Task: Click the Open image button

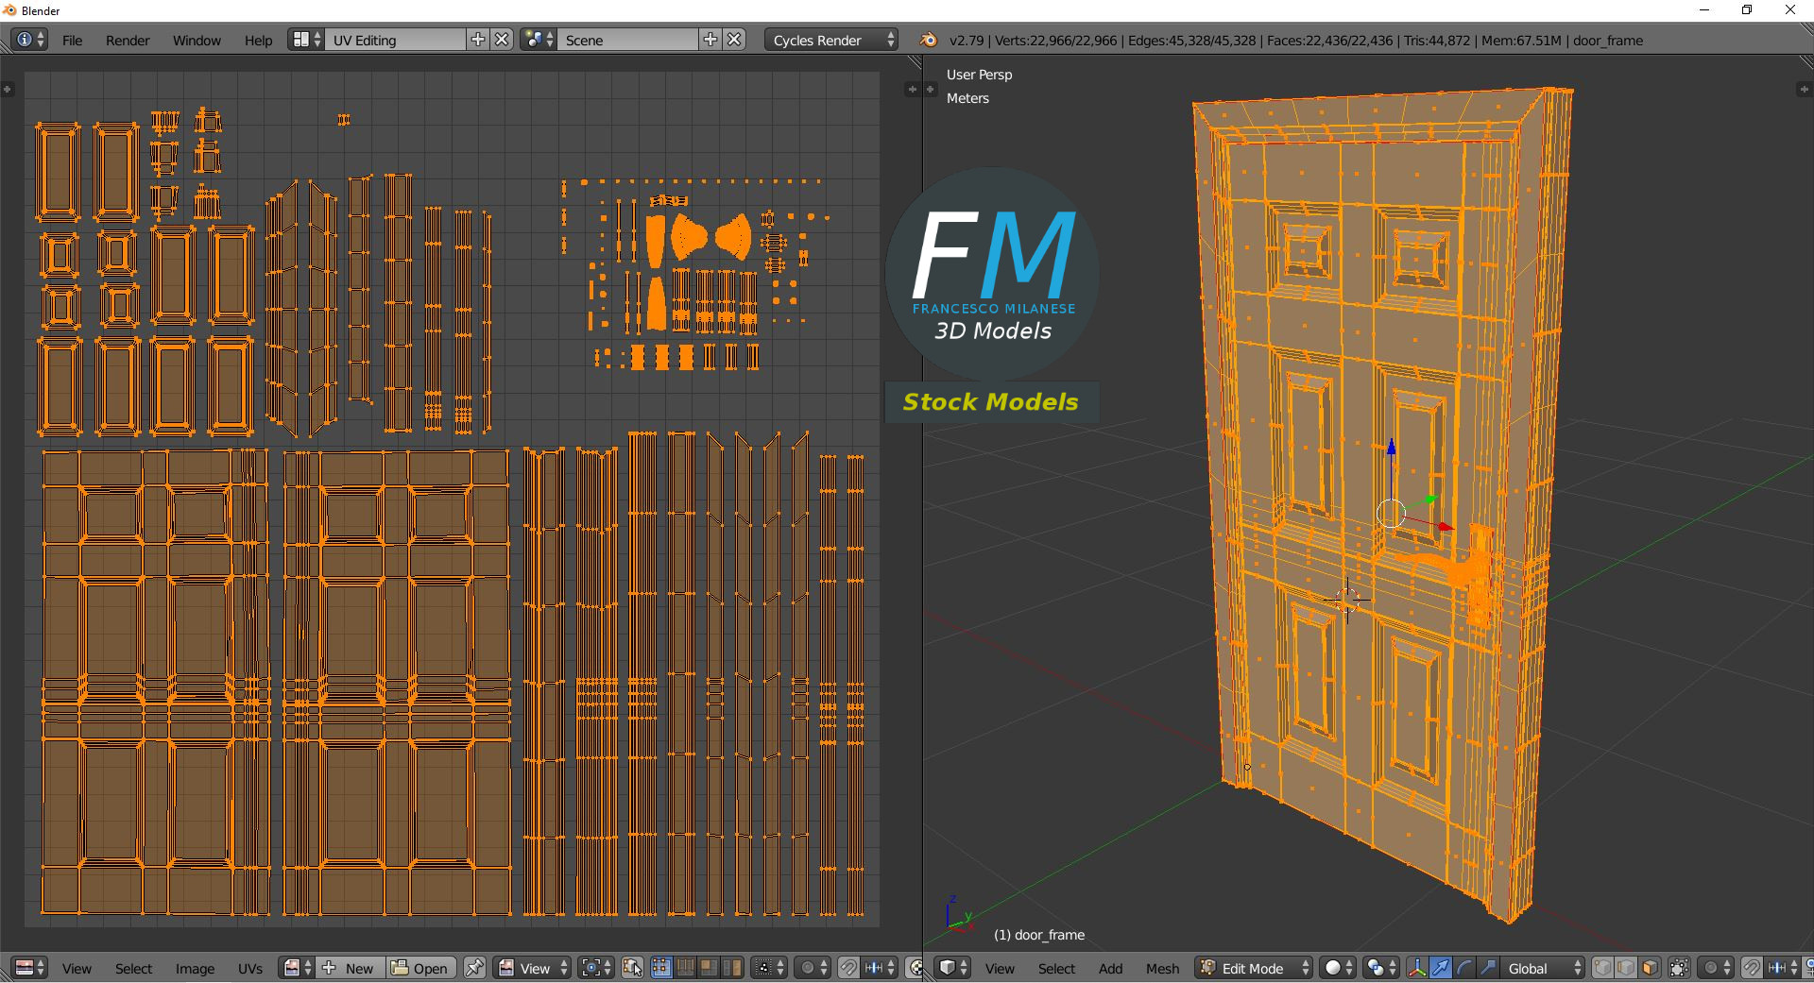Action: click(x=420, y=968)
